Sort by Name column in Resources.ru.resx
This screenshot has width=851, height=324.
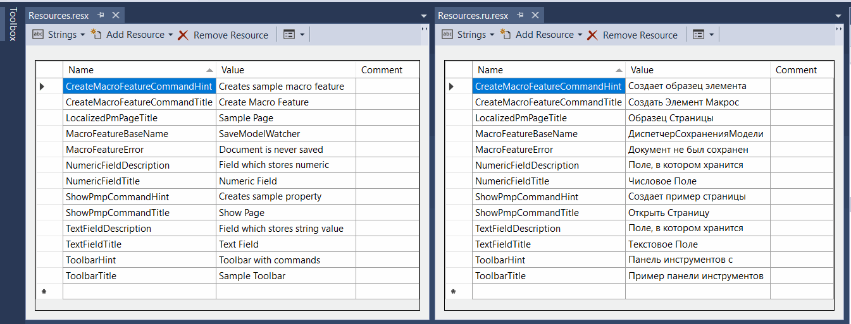coord(549,70)
